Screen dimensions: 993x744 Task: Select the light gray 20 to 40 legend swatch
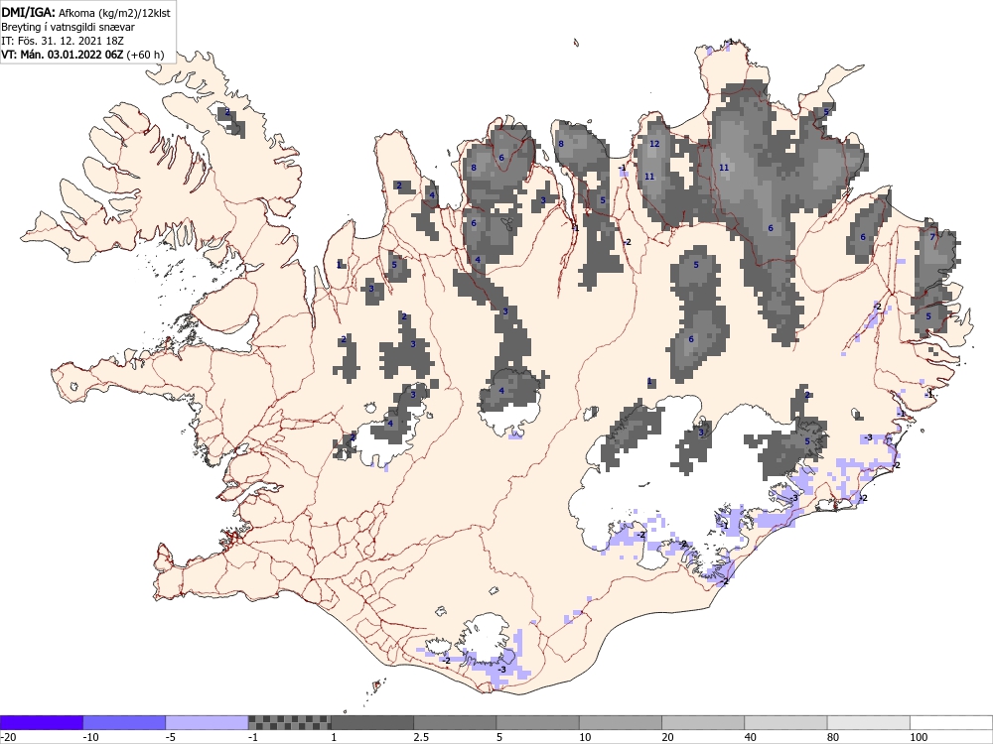[x=703, y=722]
